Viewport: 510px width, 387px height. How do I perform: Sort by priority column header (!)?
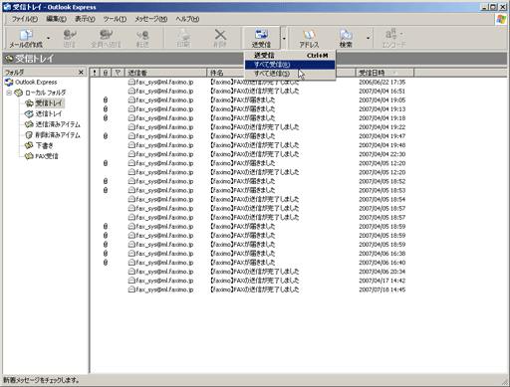click(95, 73)
